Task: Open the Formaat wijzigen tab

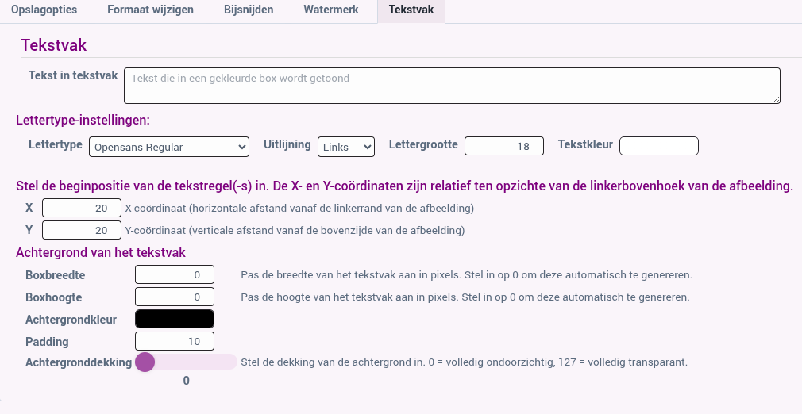Action: point(150,10)
